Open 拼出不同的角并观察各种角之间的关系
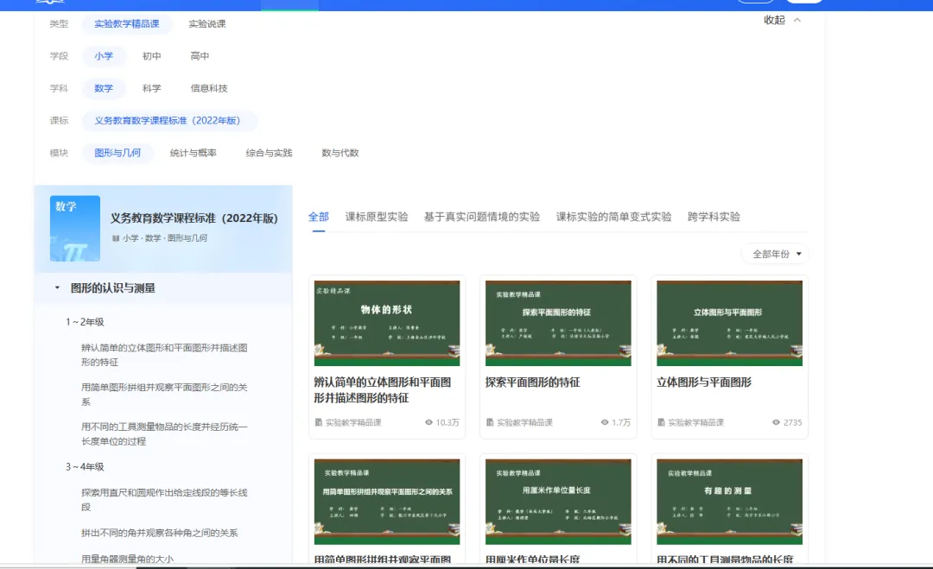The height and width of the screenshot is (569, 933). click(x=160, y=533)
